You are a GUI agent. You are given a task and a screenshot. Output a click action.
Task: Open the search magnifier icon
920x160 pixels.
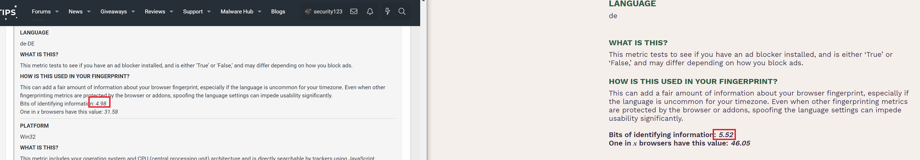(x=402, y=11)
